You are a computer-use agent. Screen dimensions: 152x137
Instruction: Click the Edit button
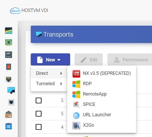tap(89, 60)
